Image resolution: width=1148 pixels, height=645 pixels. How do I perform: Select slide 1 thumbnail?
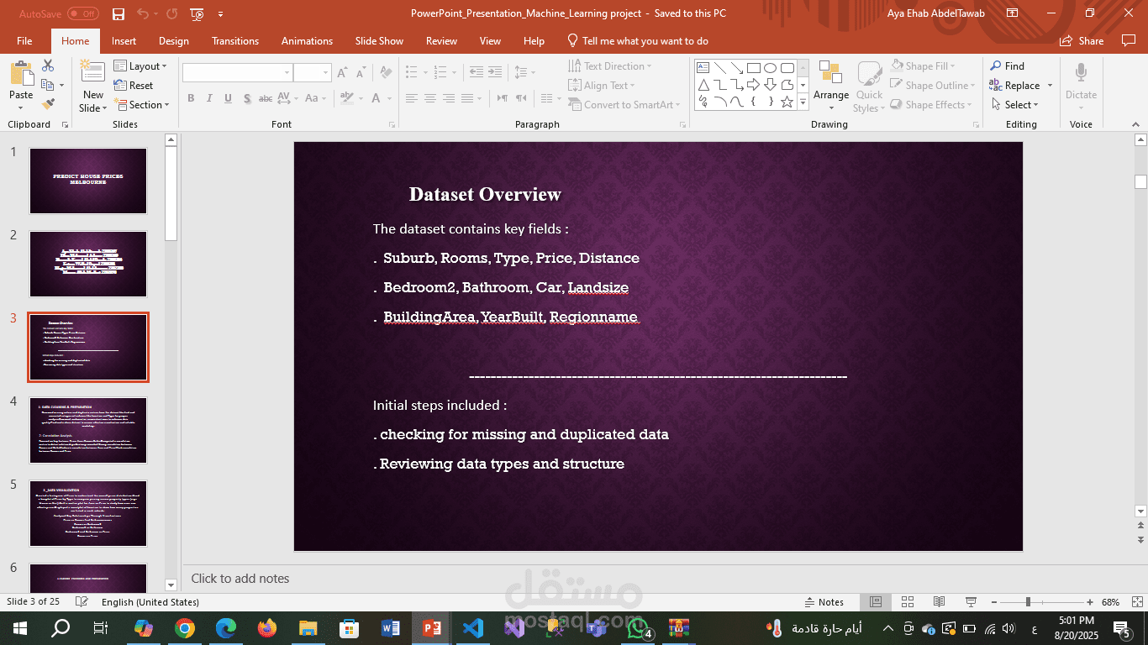(x=88, y=181)
